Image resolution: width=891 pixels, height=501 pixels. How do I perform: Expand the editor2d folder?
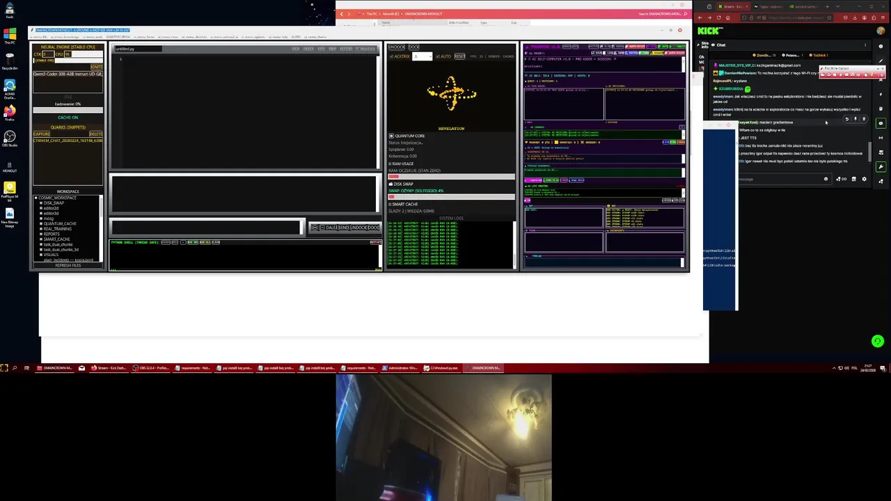(x=40, y=208)
